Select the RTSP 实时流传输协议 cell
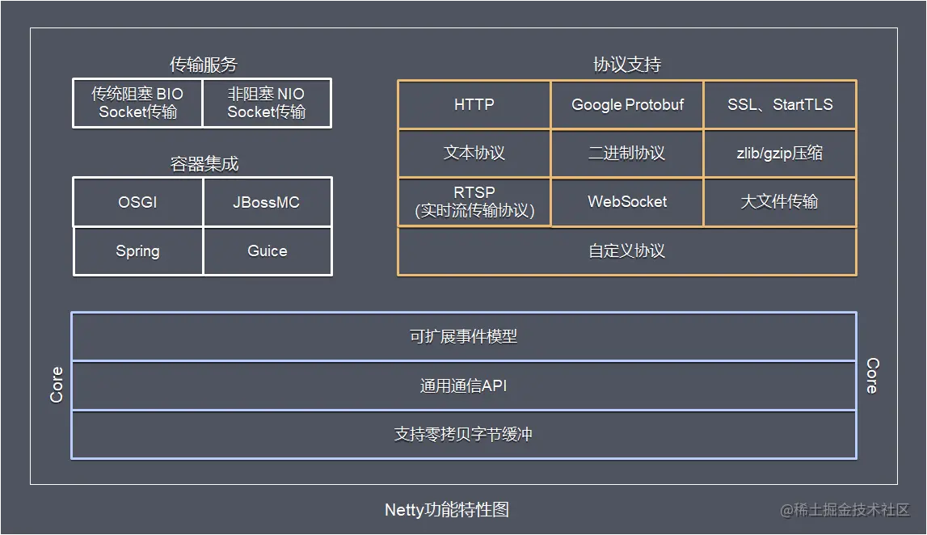The image size is (927, 535). point(473,202)
